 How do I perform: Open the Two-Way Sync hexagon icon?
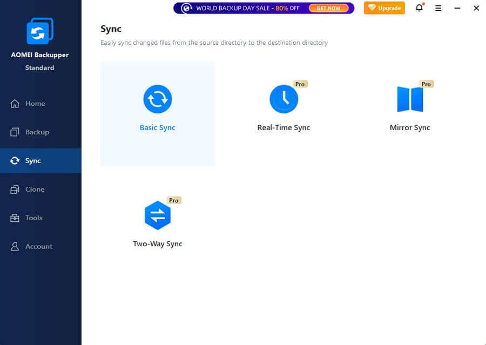click(158, 215)
